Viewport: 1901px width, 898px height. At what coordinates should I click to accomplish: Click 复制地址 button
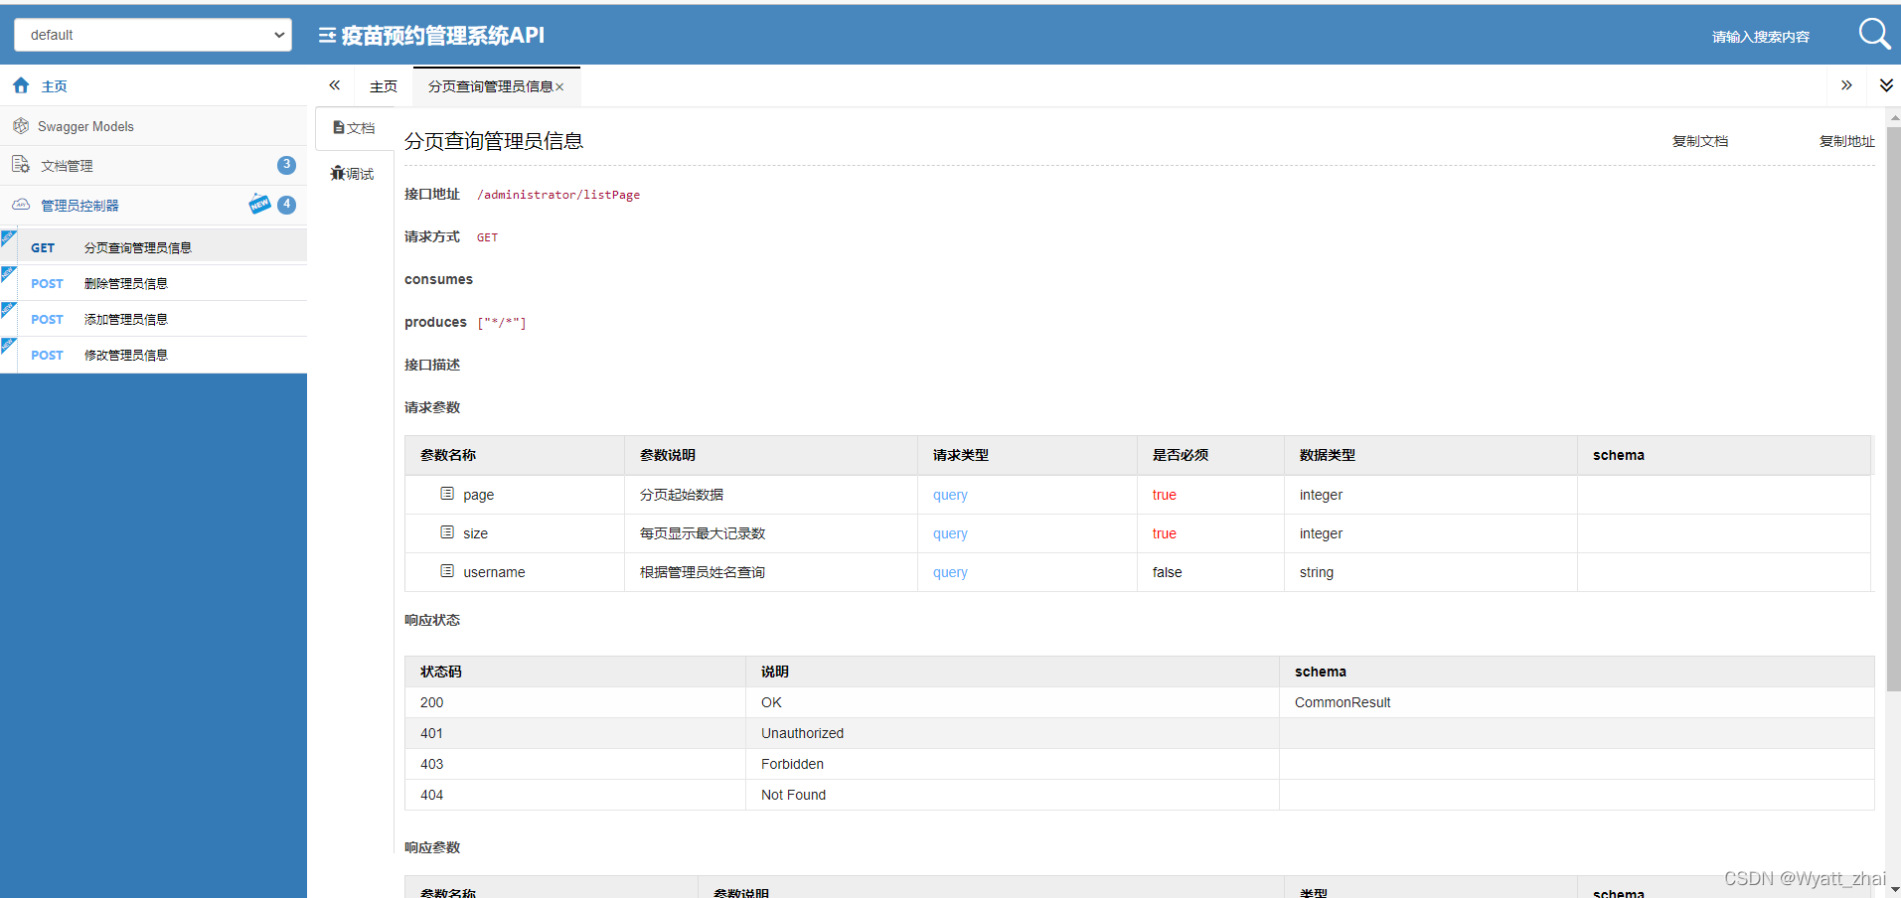(1847, 141)
